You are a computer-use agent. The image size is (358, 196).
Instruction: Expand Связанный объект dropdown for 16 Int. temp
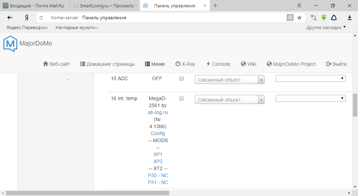tap(229, 100)
